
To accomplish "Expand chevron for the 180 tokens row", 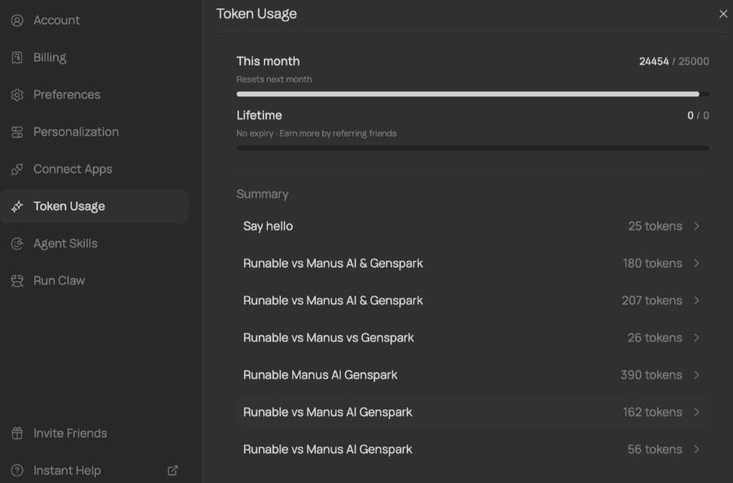I will point(696,263).
